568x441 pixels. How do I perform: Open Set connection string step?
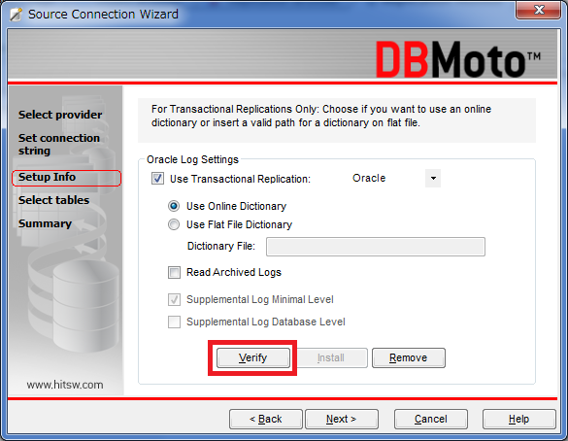[59, 144]
